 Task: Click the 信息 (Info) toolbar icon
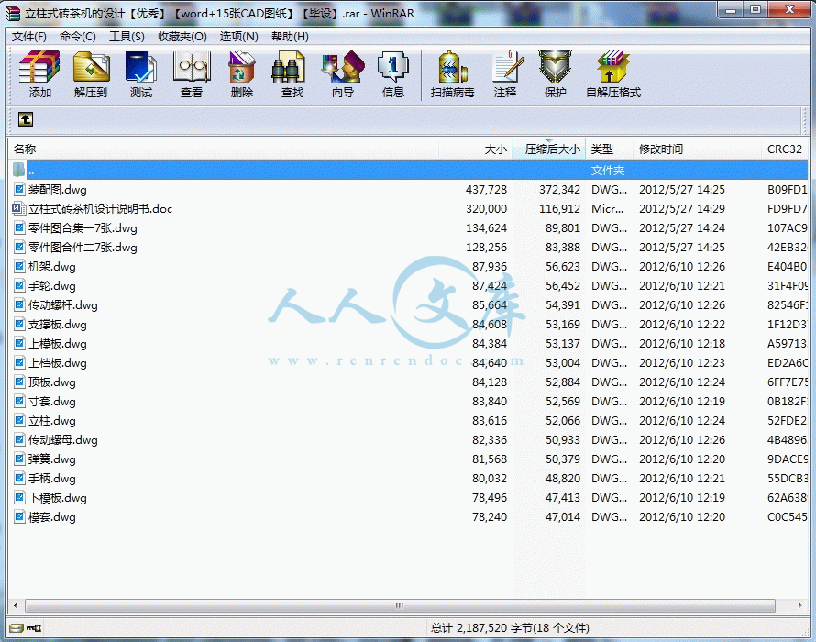pyautogui.click(x=393, y=67)
